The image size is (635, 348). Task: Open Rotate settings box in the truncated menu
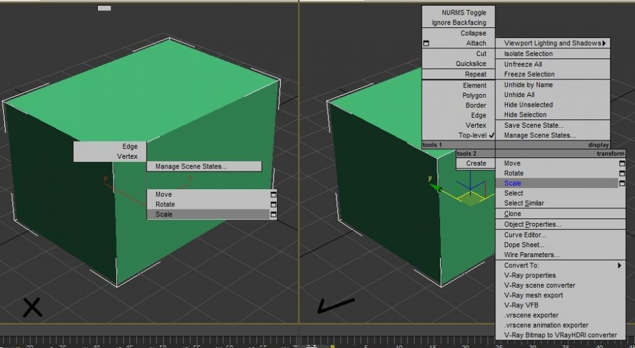coord(273,204)
